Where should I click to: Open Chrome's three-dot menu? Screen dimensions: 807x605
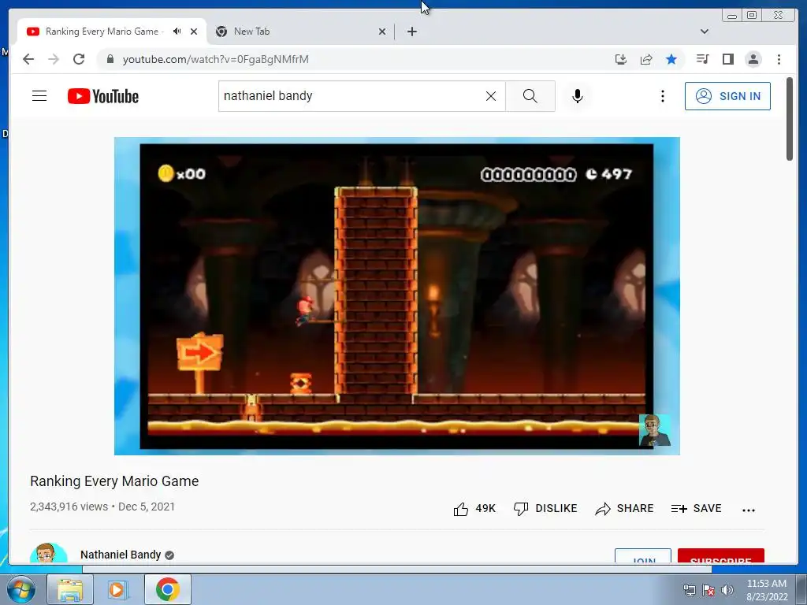coord(779,59)
